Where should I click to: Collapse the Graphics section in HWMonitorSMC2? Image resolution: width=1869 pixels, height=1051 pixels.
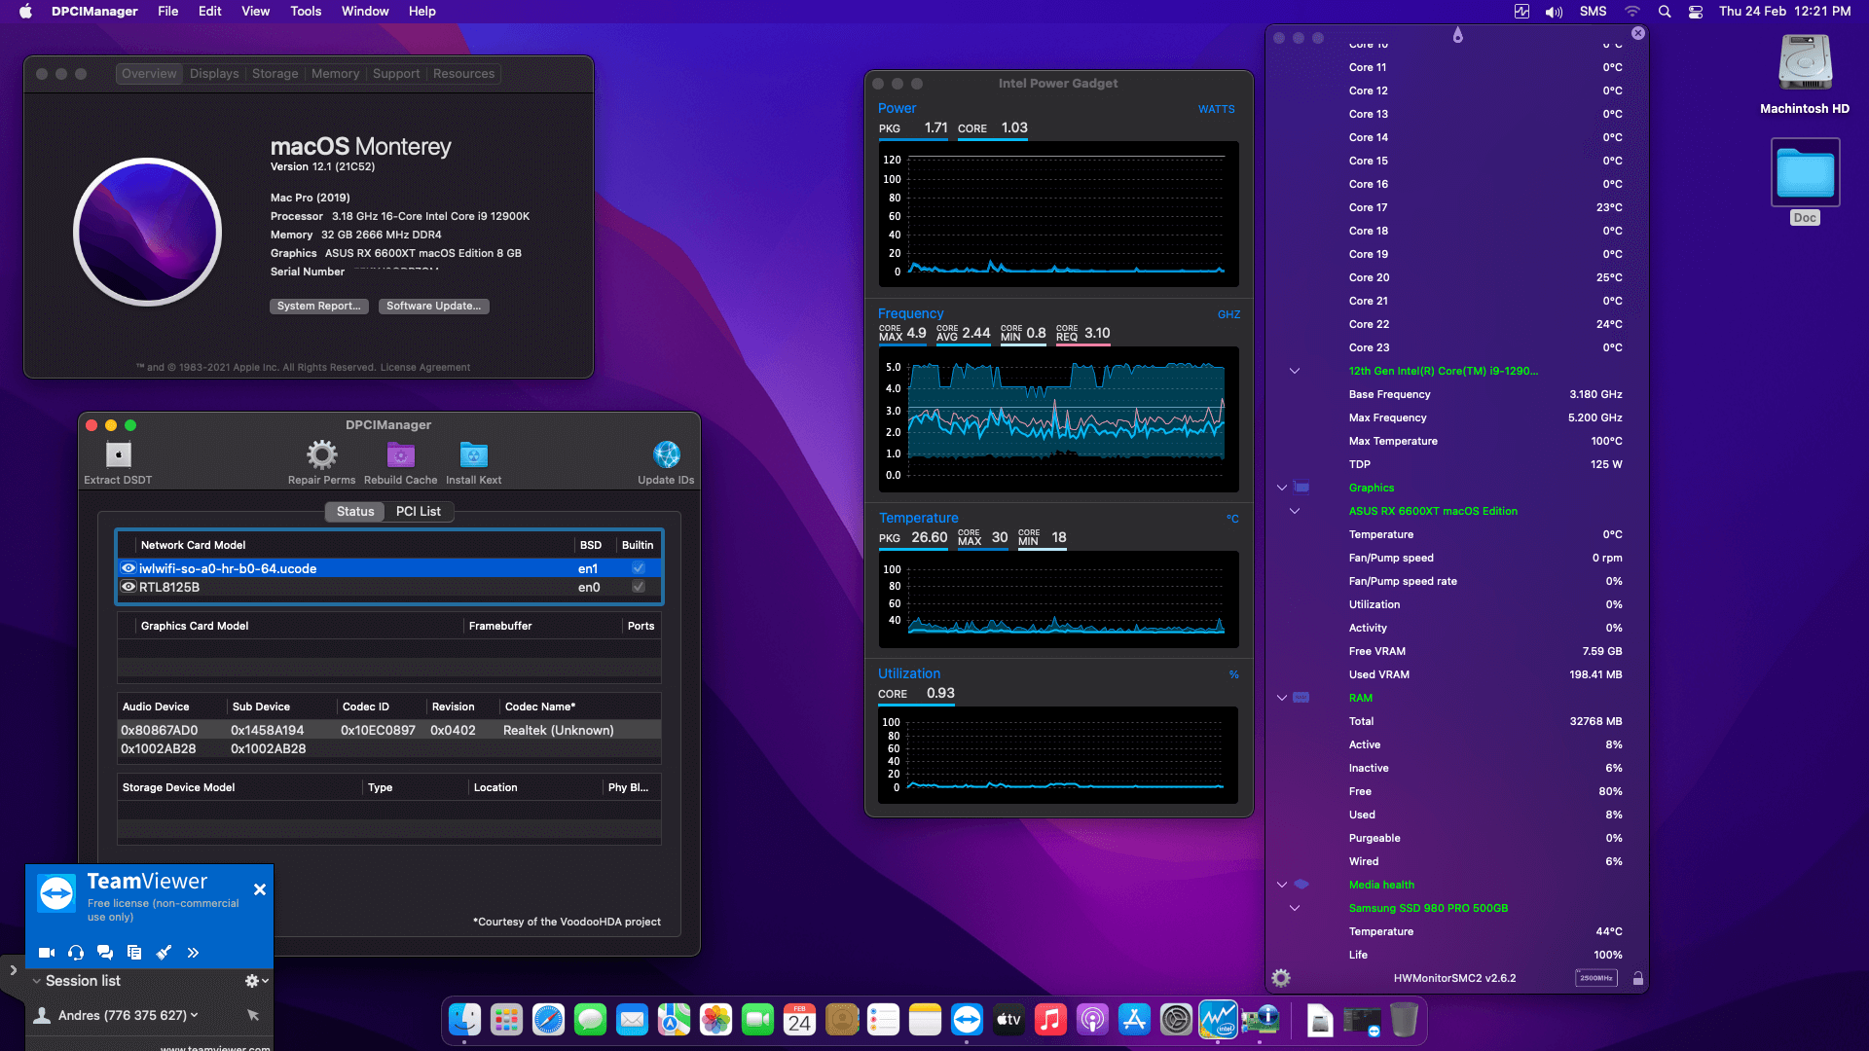tap(1282, 488)
